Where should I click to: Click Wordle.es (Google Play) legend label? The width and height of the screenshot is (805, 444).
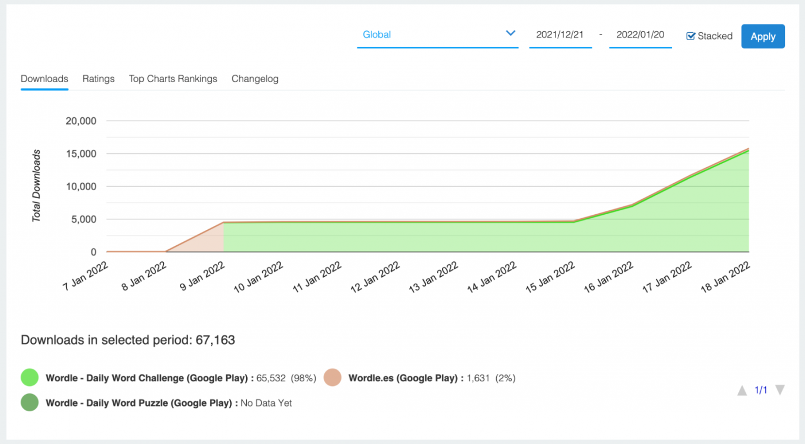[405, 378]
